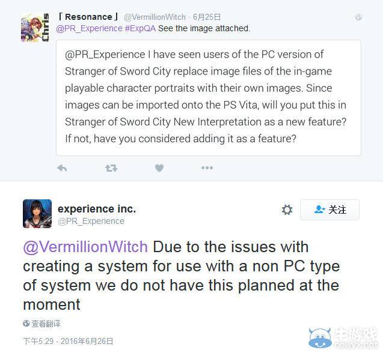The height and width of the screenshot is (353, 383).
Task: Click the reply arrow under Resonance's tweet
Action: pyautogui.click(x=62, y=168)
